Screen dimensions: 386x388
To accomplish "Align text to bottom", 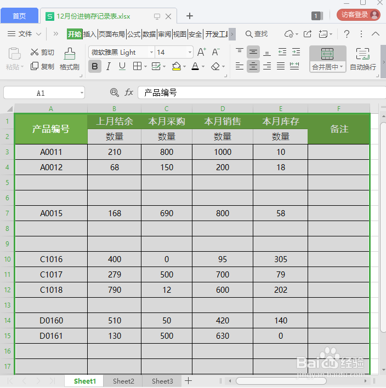I will (267, 52).
